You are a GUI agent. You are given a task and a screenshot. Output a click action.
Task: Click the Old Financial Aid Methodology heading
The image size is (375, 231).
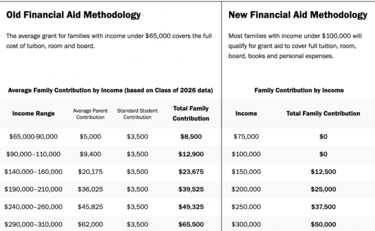point(73,15)
